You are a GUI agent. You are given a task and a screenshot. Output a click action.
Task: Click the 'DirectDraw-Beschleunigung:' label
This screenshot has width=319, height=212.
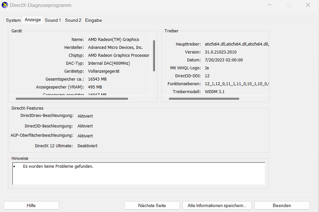click(x=47, y=116)
